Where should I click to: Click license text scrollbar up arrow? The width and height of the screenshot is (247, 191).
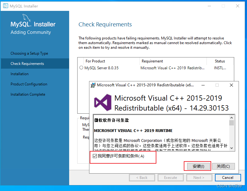(231, 118)
